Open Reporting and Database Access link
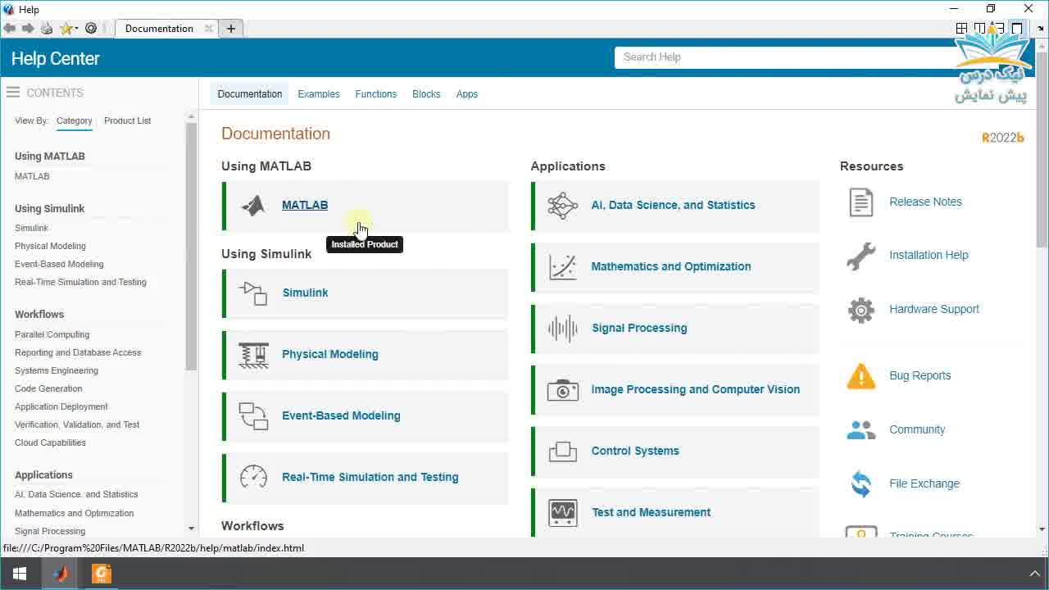Screen dimensions: 1049x590 [x=78, y=352]
